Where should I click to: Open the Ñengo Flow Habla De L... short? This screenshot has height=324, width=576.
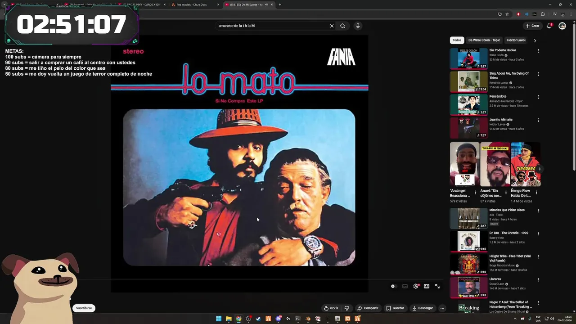[x=526, y=164]
